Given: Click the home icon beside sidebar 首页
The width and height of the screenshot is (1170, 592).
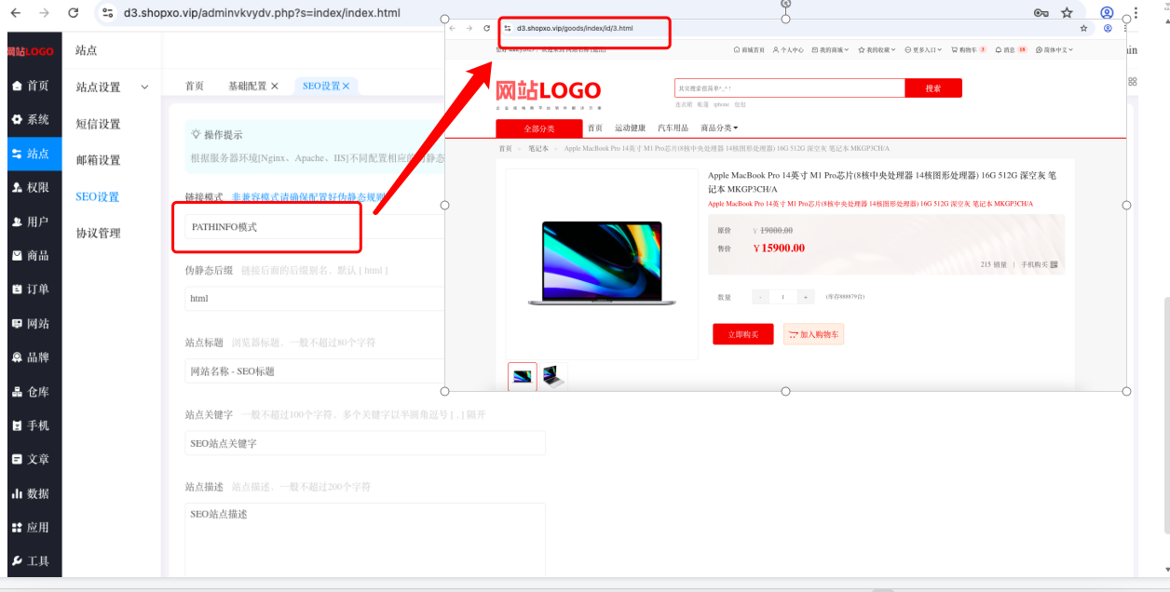Looking at the screenshot, I should pos(17,86).
